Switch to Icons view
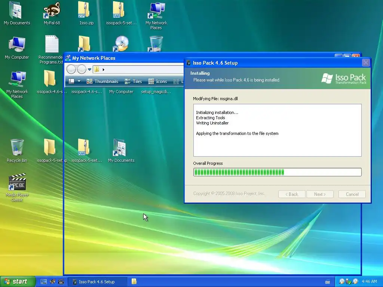383x287 pixels. coord(157,81)
